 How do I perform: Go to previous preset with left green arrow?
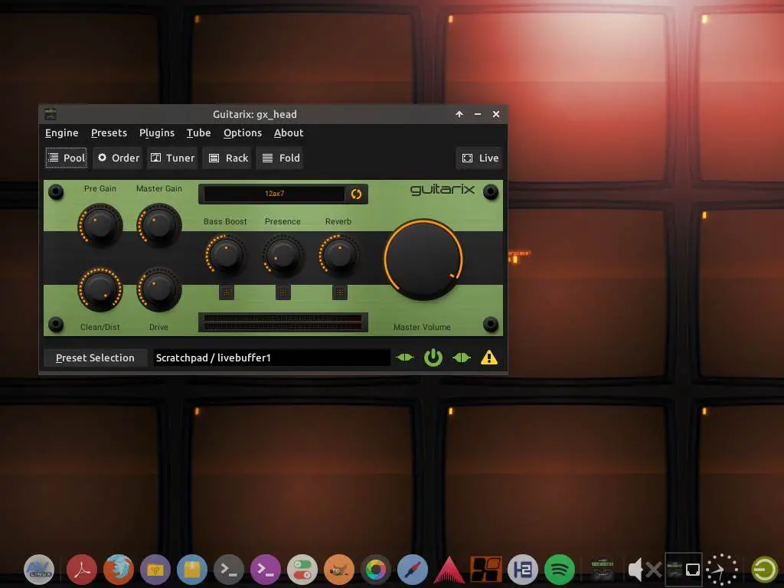[404, 358]
